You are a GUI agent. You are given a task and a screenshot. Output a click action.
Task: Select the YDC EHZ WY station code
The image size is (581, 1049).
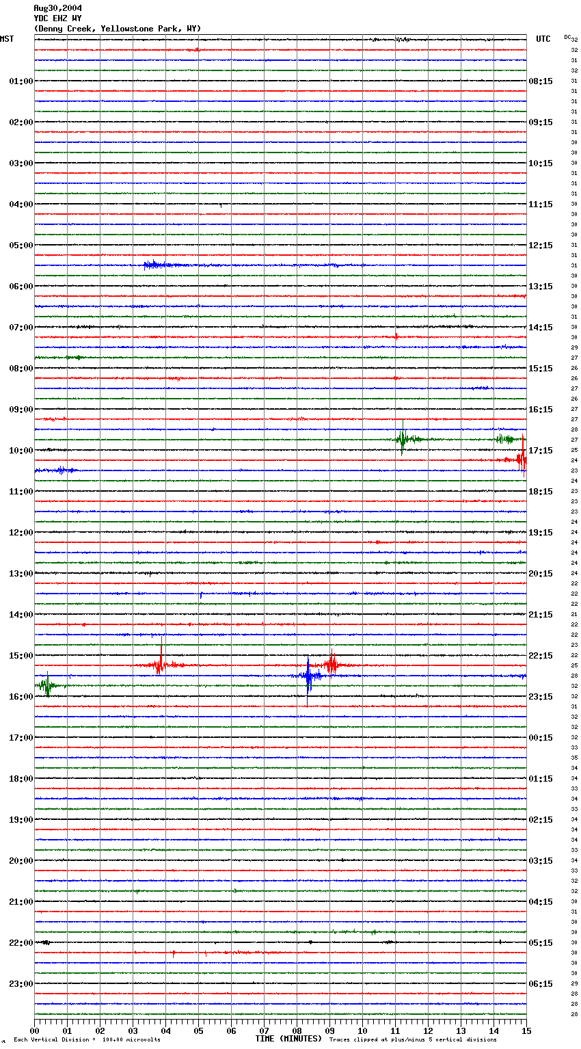tap(57, 18)
